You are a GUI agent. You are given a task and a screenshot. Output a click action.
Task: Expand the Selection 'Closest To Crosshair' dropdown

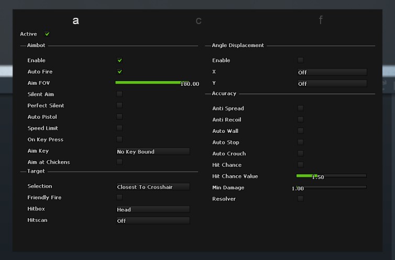click(152, 187)
